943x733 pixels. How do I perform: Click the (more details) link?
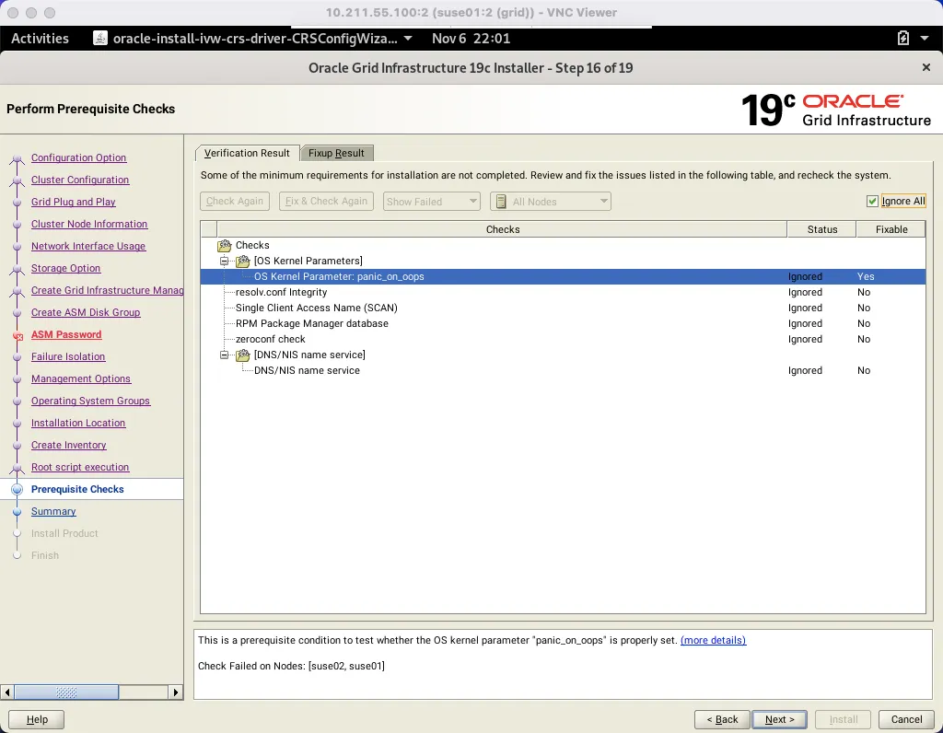pyautogui.click(x=713, y=640)
